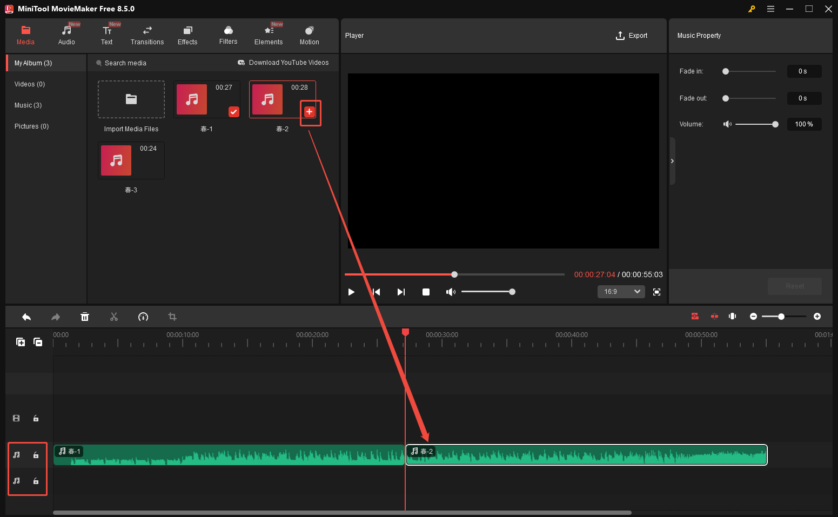The image size is (838, 517).
Task: Toggle lock on the 春-1 audio track
Action: click(x=36, y=454)
